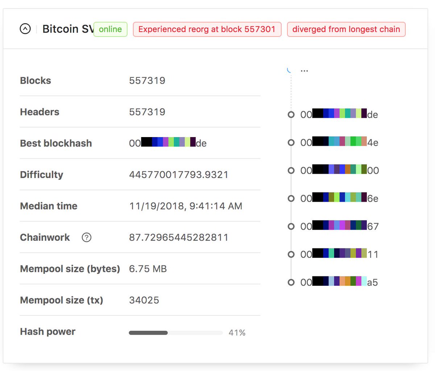
Task: Click 'Experienced reorg at block 557301' badge
Action: [207, 29]
